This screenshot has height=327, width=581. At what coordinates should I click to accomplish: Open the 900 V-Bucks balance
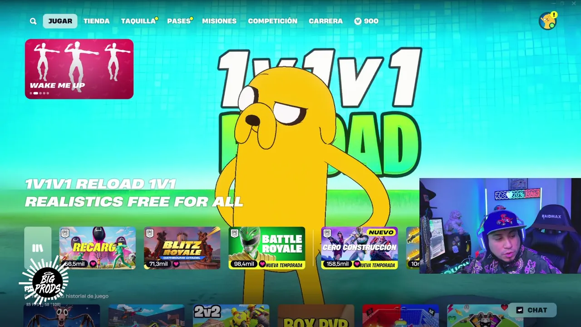coord(366,21)
